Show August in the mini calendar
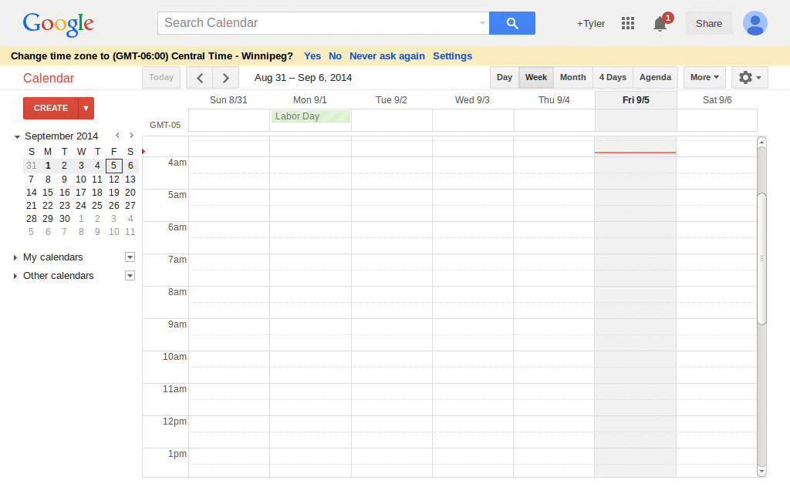790x497 pixels. tap(117, 135)
